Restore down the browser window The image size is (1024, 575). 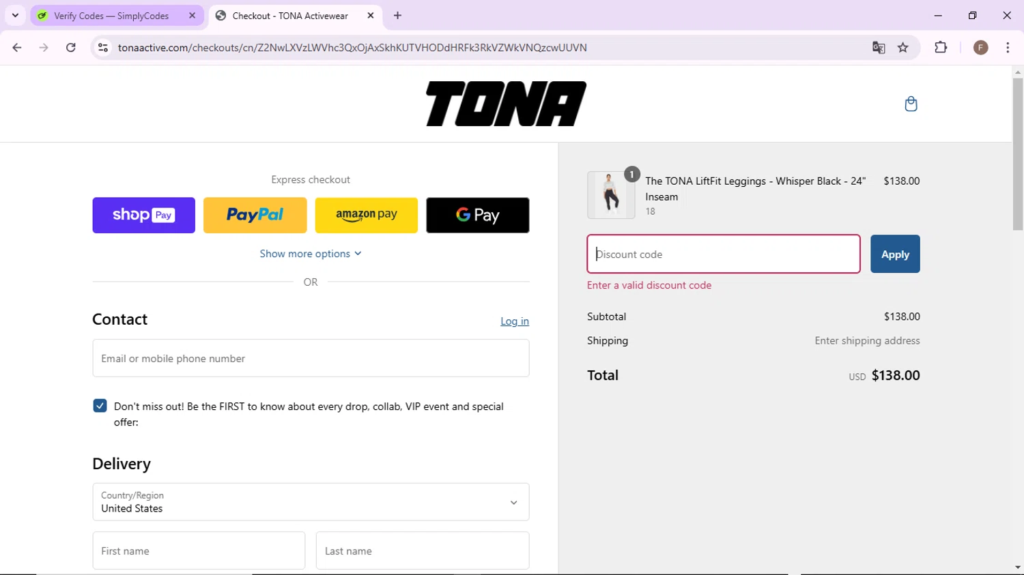click(972, 16)
